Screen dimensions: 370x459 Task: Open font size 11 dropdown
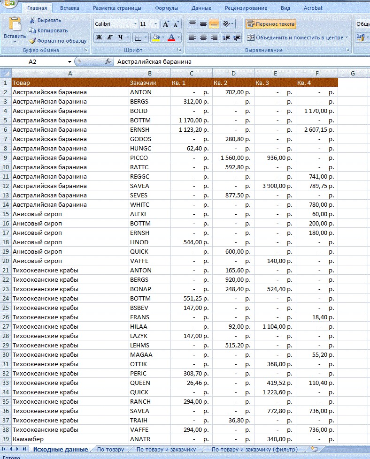(x=156, y=24)
